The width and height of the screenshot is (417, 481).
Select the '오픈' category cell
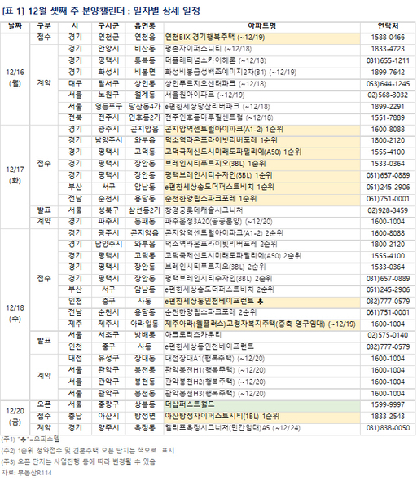pyautogui.click(x=44, y=405)
